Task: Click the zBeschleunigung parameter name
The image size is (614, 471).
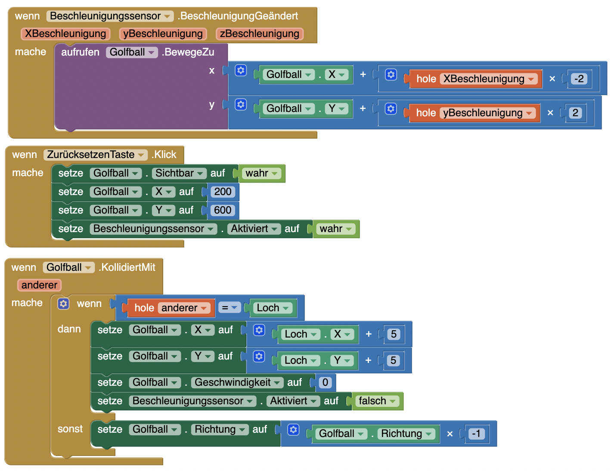Action: [x=259, y=34]
